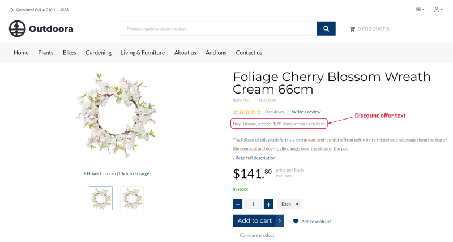The image size is (453, 242).
Task: Click the Outdoora logo icon
Action: point(17,28)
